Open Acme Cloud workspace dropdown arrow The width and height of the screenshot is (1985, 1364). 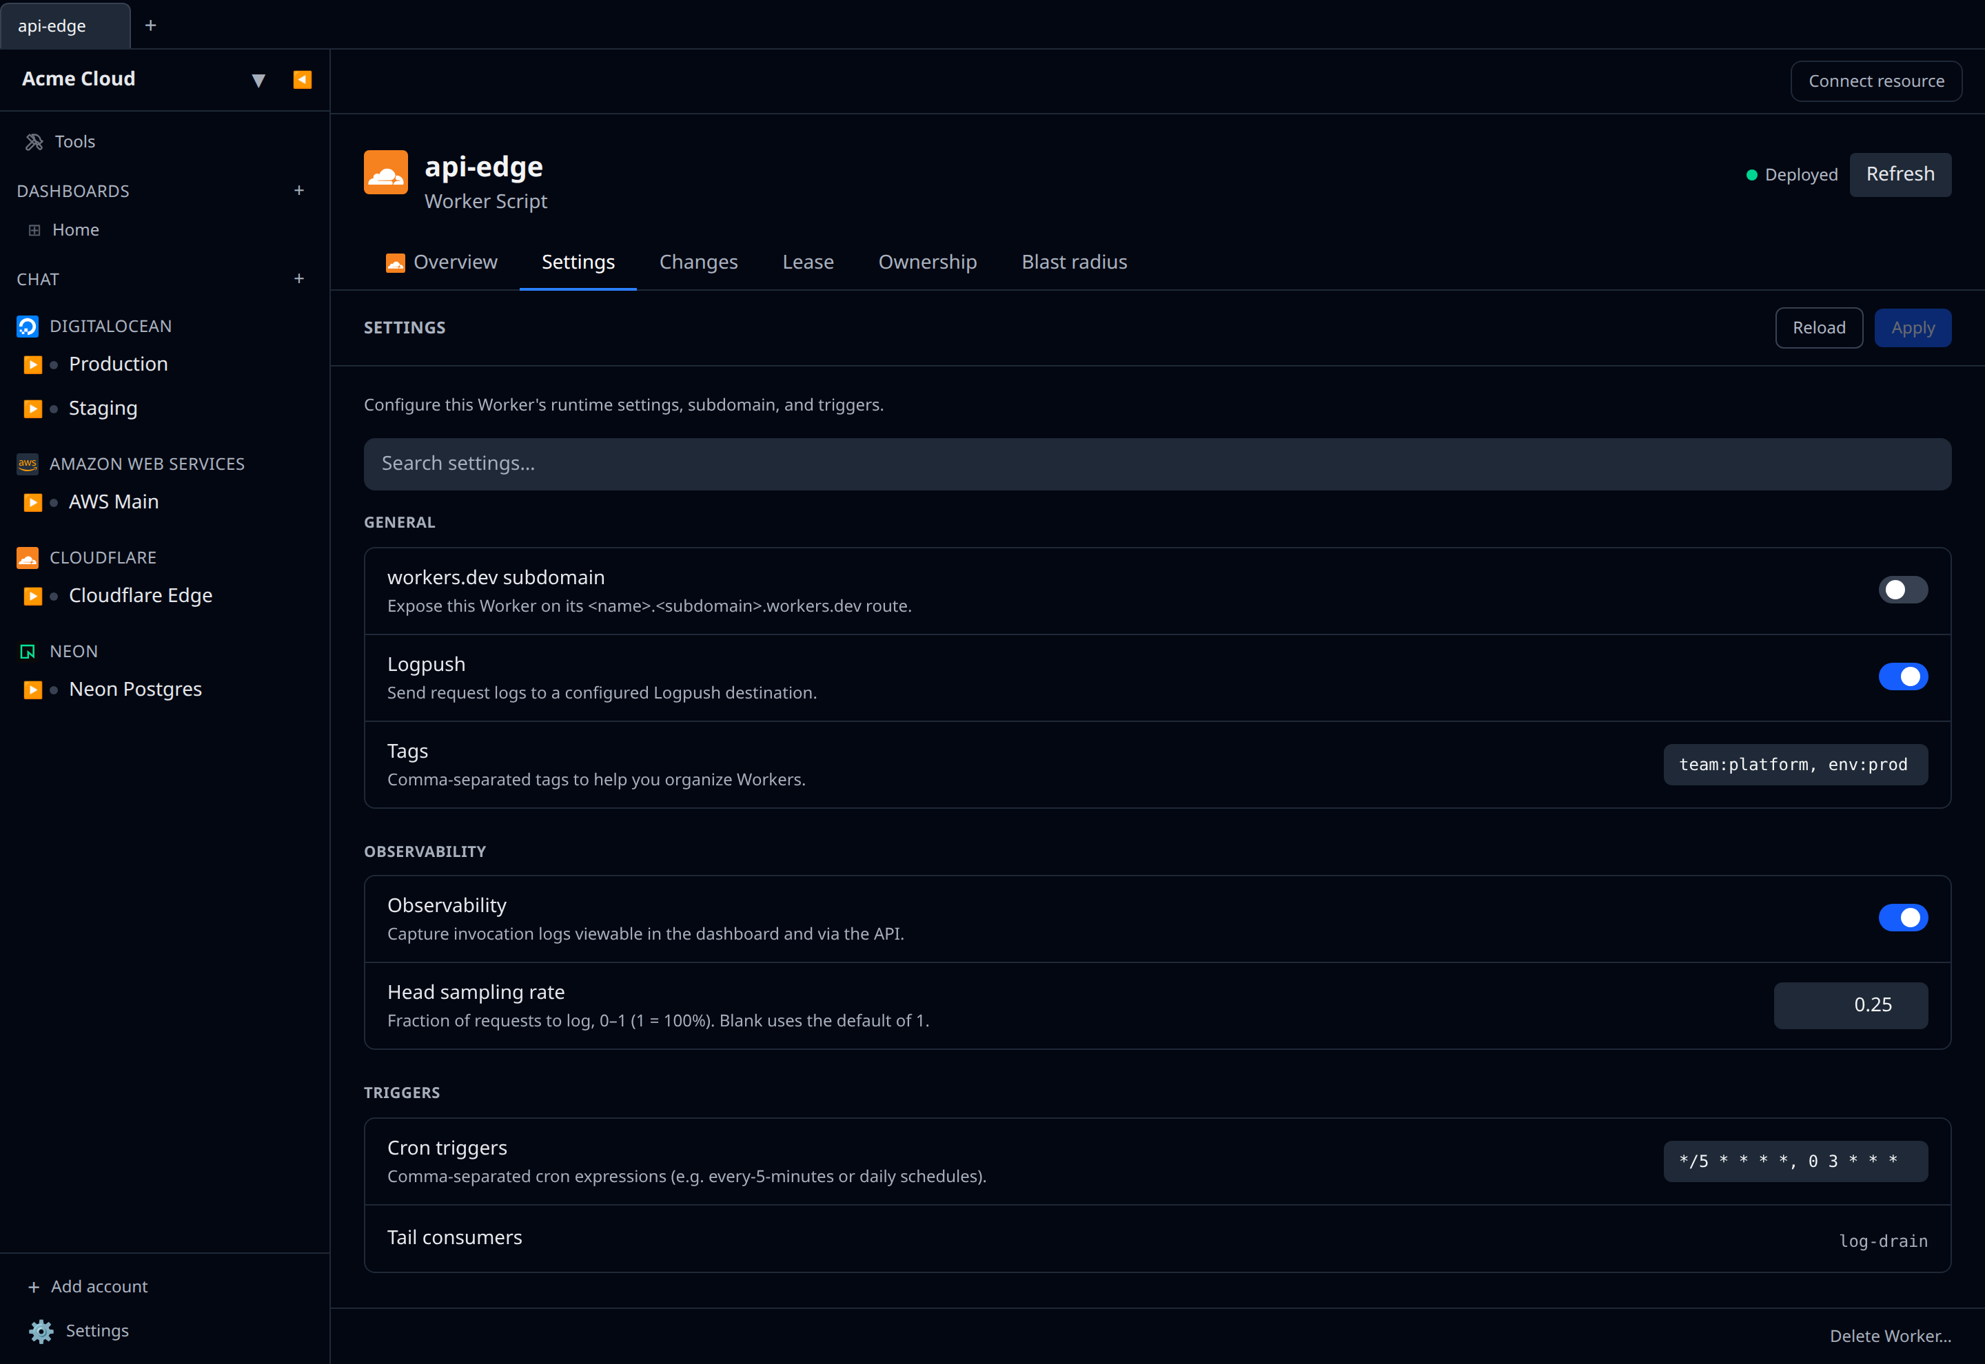click(x=258, y=81)
